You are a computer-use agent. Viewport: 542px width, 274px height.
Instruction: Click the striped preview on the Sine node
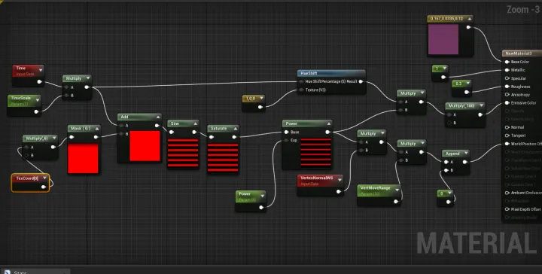tap(183, 153)
